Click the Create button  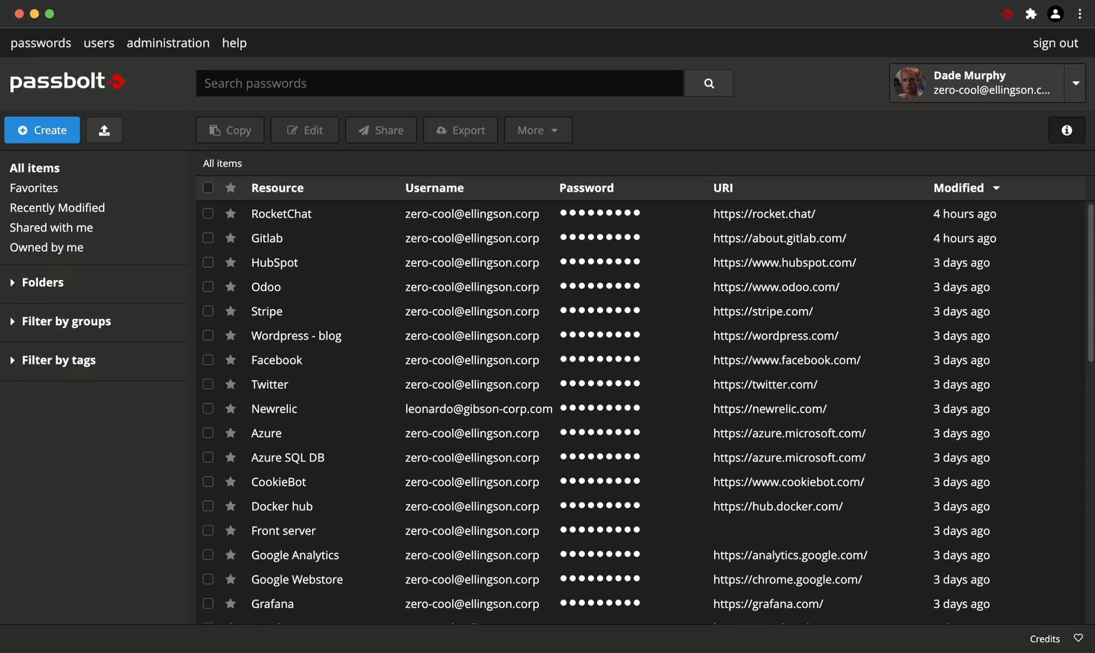point(42,130)
